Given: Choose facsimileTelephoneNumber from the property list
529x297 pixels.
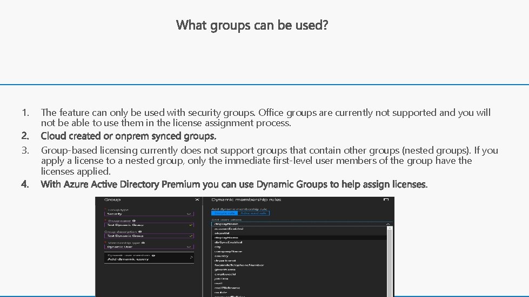Looking at the screenshot, I should click(299, 265).
